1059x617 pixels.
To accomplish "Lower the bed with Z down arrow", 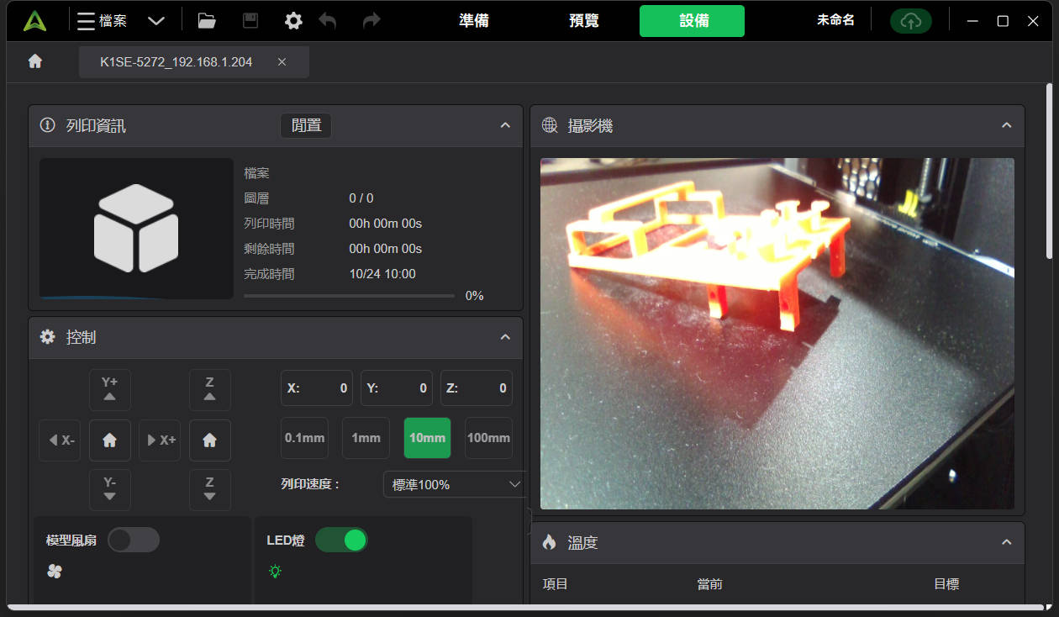I will pyautogui.click(x=210, y=489).
